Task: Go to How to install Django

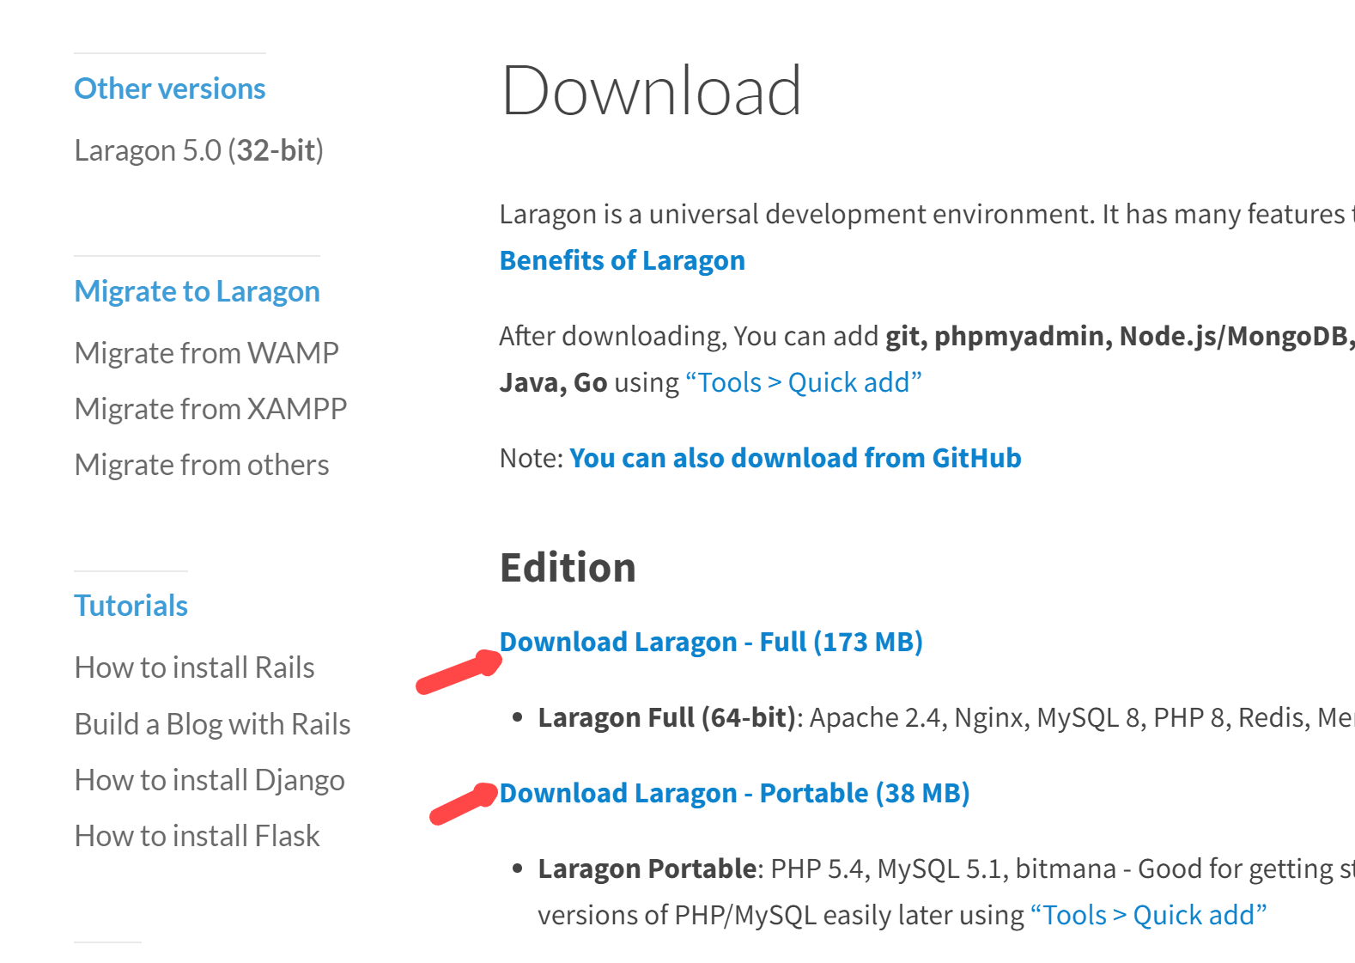Action: click(210, 780)
